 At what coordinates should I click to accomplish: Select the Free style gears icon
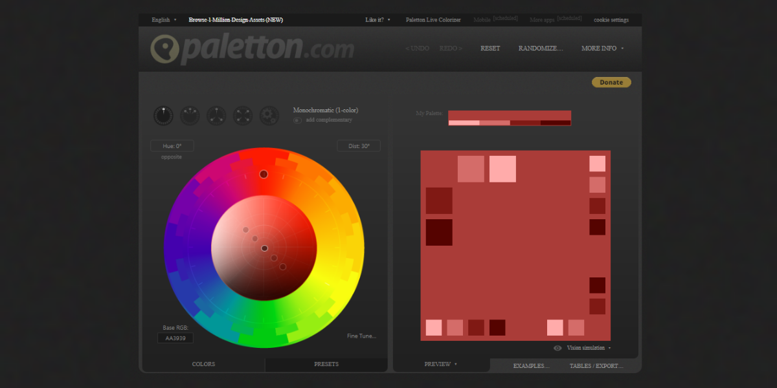[x=269, y=116]
